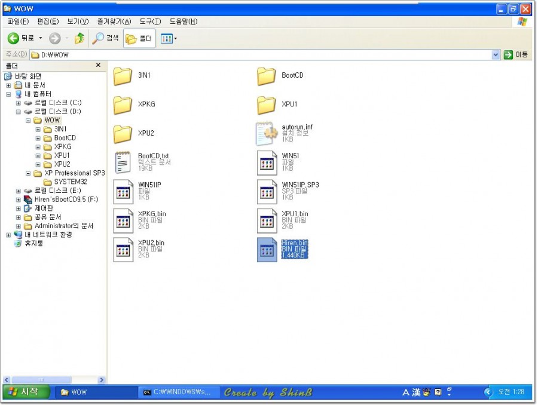The height and width of the screenshot is (405, 538).
Task: Open the Back button history dropdown arrow
Action: tap(41, 38)
